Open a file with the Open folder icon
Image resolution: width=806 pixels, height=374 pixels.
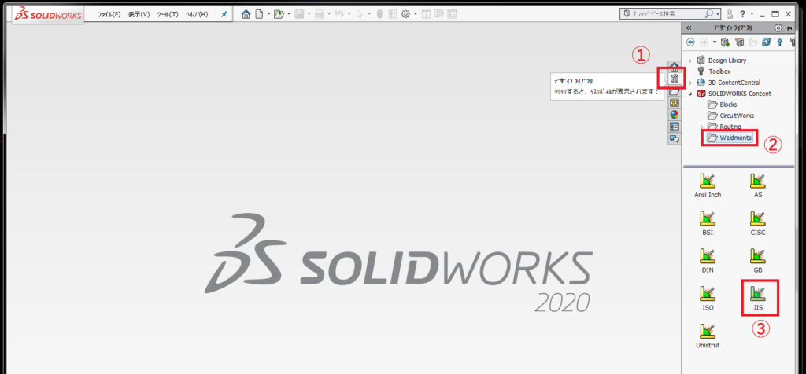click(x=279, y=14)
